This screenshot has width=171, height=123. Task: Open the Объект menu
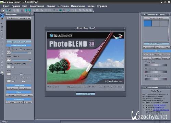pos(51,6)
